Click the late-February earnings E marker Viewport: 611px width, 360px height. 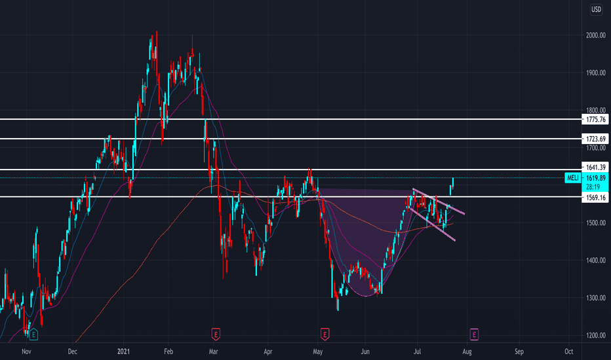[216, 334]
